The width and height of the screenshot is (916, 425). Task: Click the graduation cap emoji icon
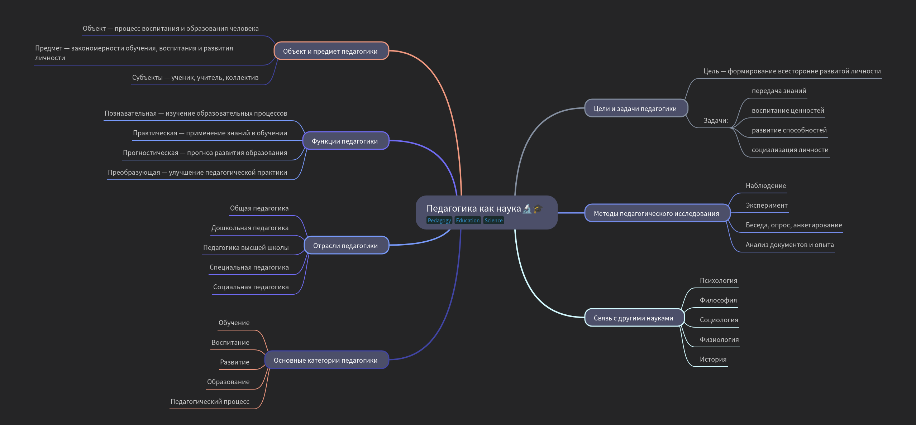pyautogui.click(x=538, y=208)
